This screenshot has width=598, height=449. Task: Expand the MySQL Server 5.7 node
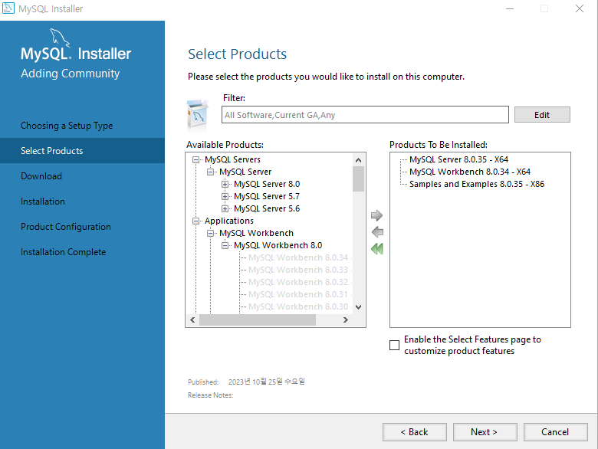225,196
